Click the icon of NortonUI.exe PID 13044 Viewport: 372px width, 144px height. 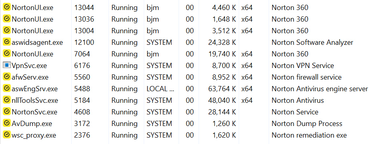[x=7, y=7]
